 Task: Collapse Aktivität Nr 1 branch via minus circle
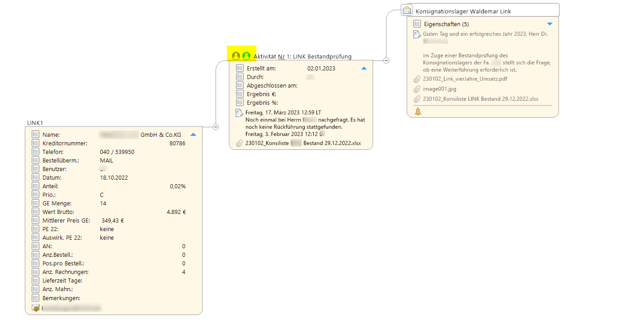click(387, 60)
